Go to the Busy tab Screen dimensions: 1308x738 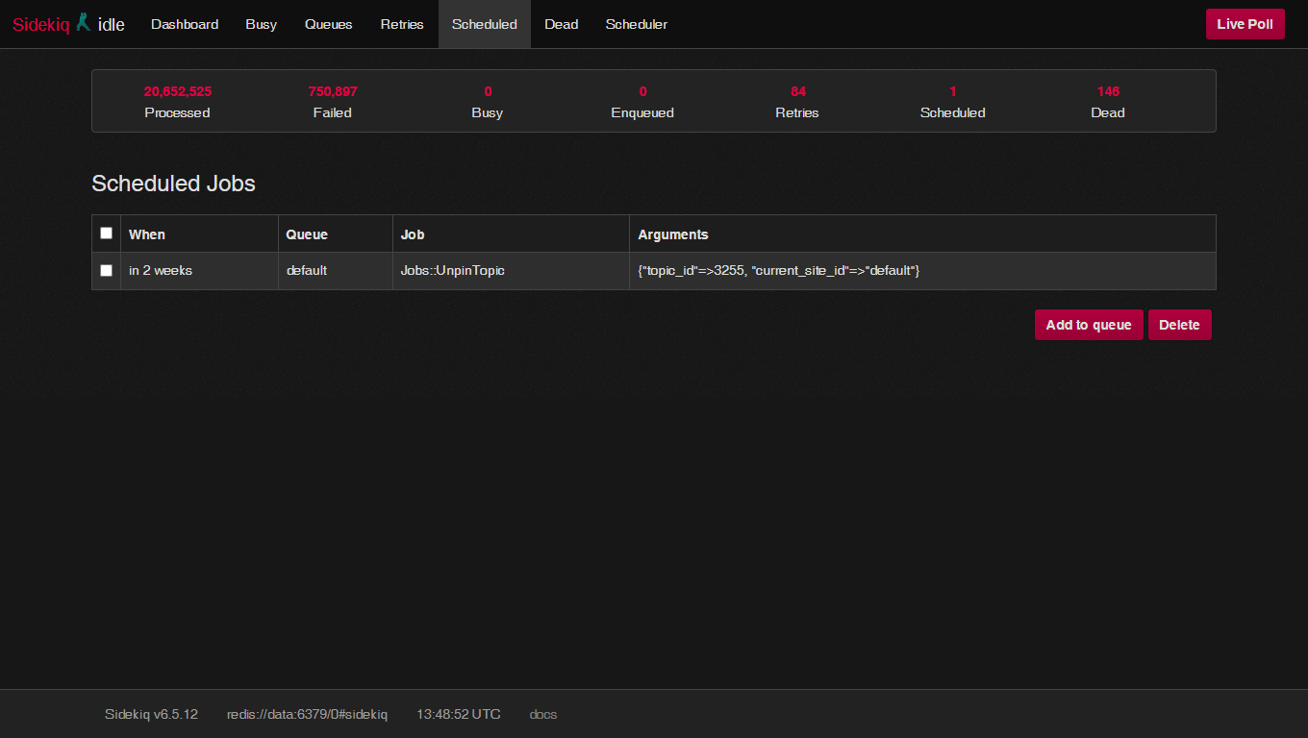tap(261, 24)
